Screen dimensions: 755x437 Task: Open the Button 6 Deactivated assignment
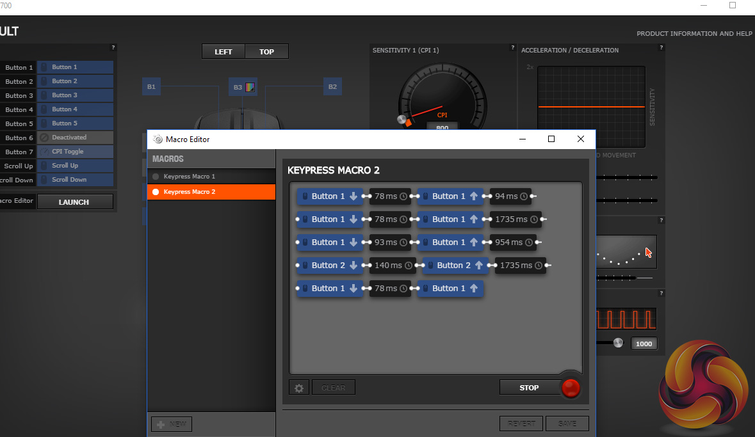(75, 138)
